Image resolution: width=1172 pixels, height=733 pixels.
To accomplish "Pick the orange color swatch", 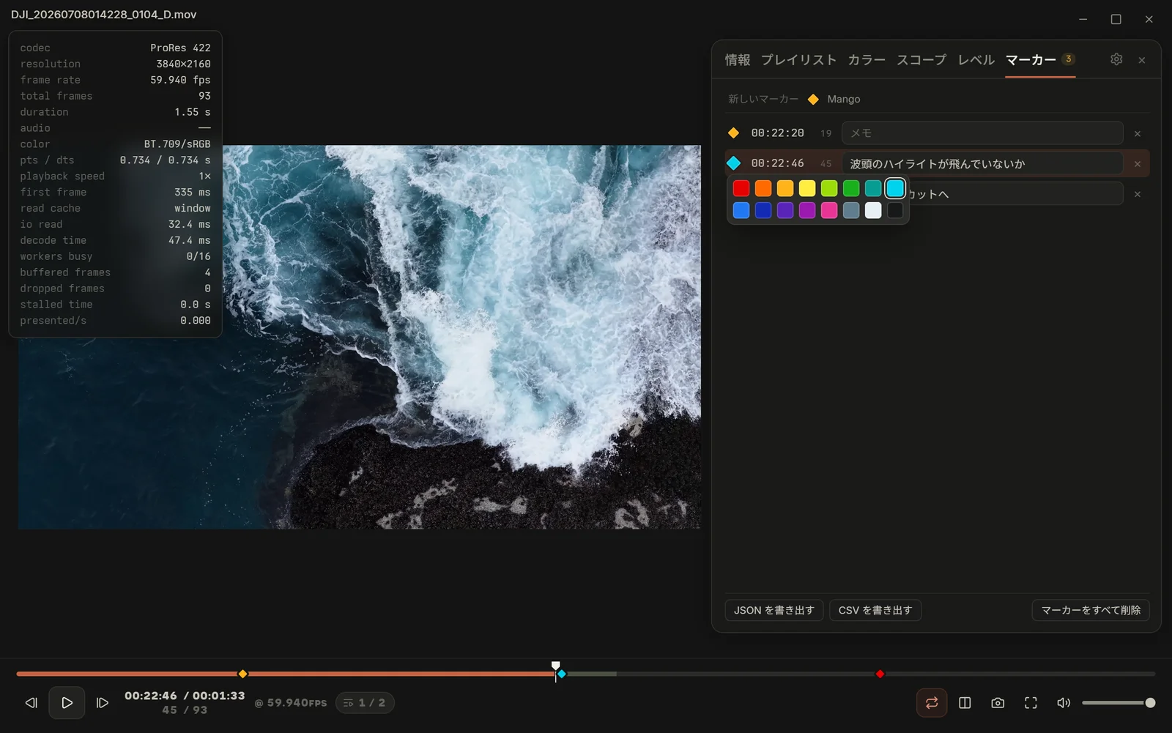I will coord(763,188).
